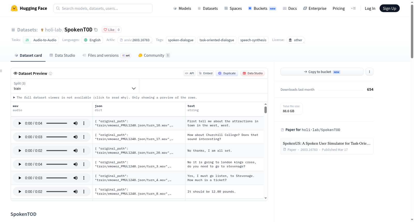Select the English language tag
414x222 pixels.
(x=92, y=40)
